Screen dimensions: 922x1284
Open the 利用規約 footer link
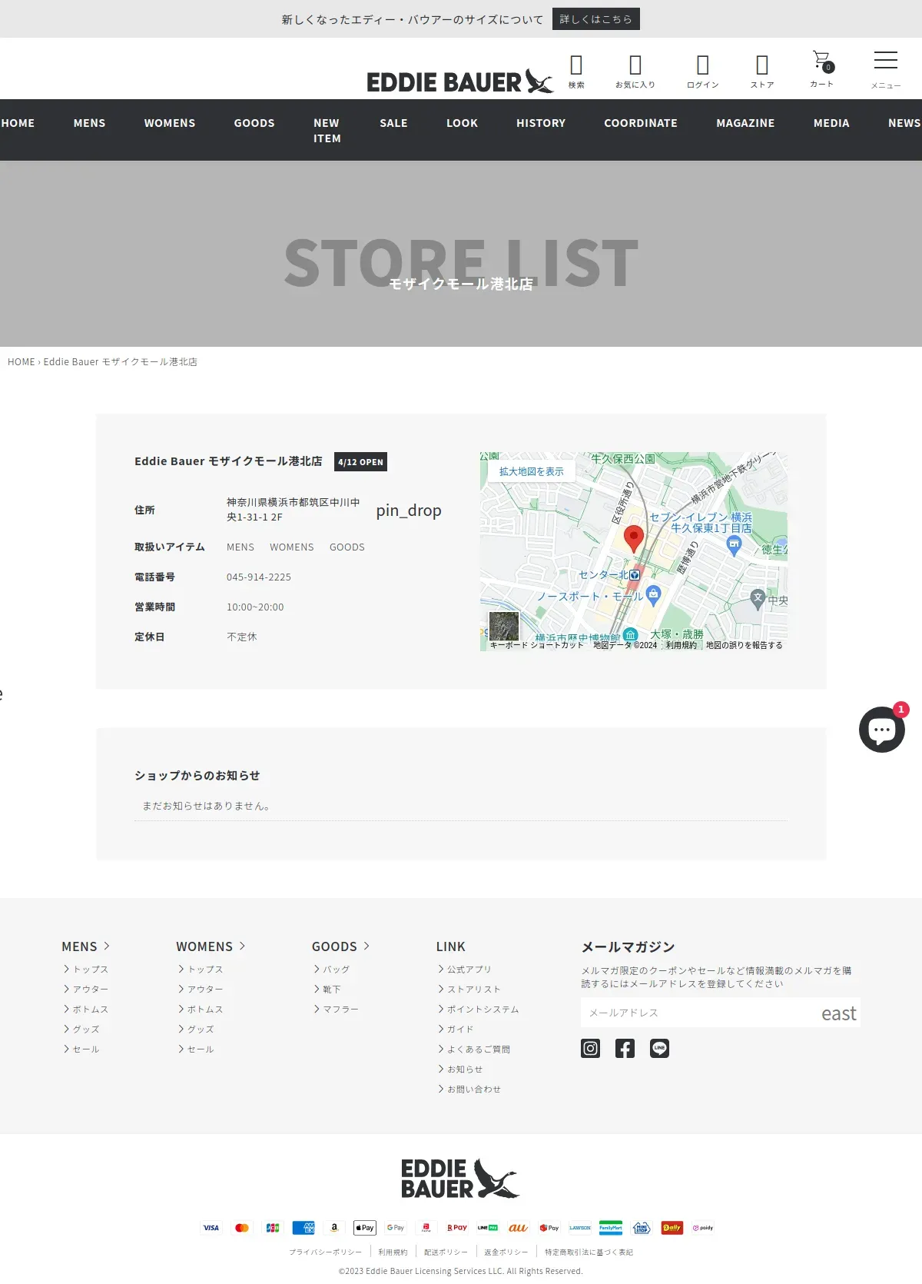tap(393, 1252)
